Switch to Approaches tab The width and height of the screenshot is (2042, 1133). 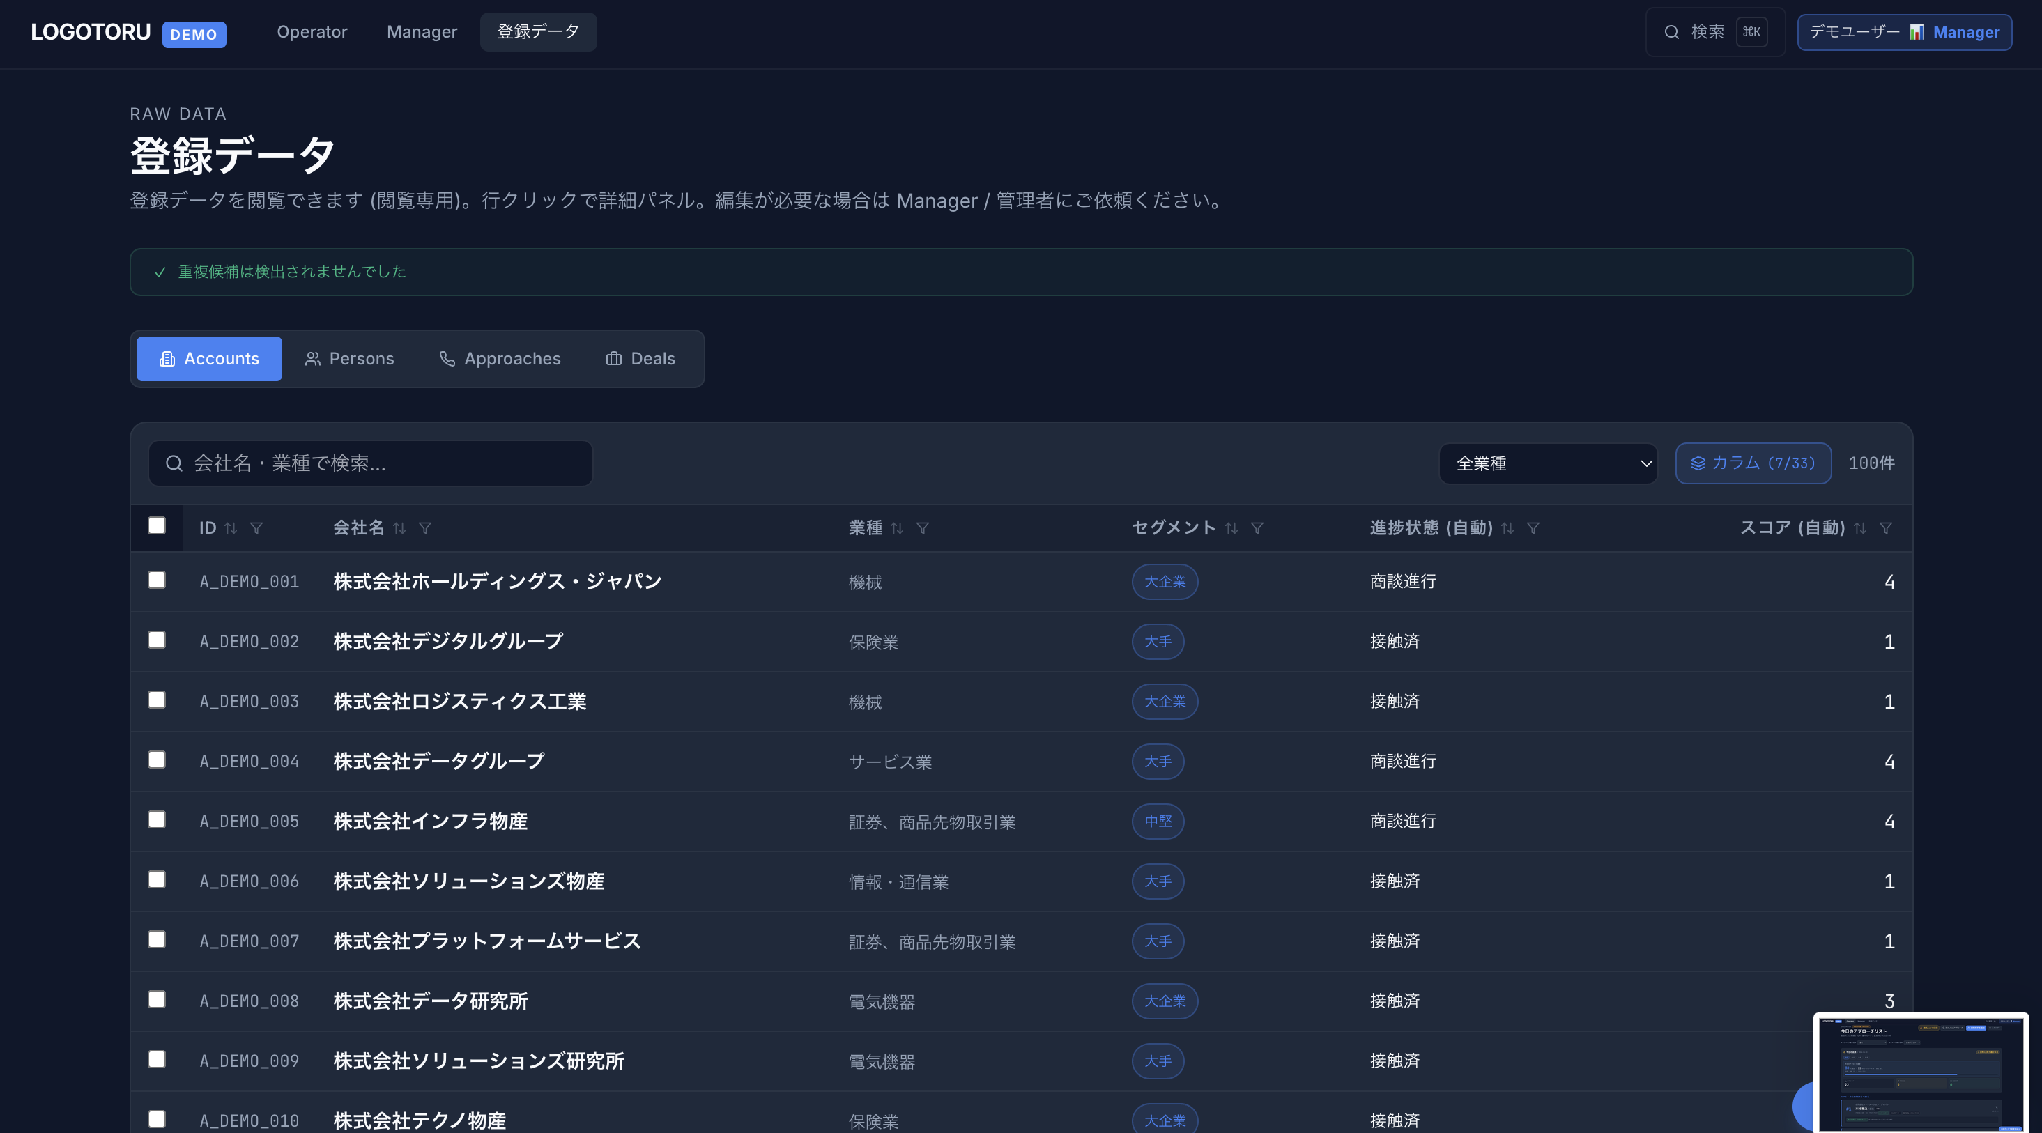coord(500,359)
